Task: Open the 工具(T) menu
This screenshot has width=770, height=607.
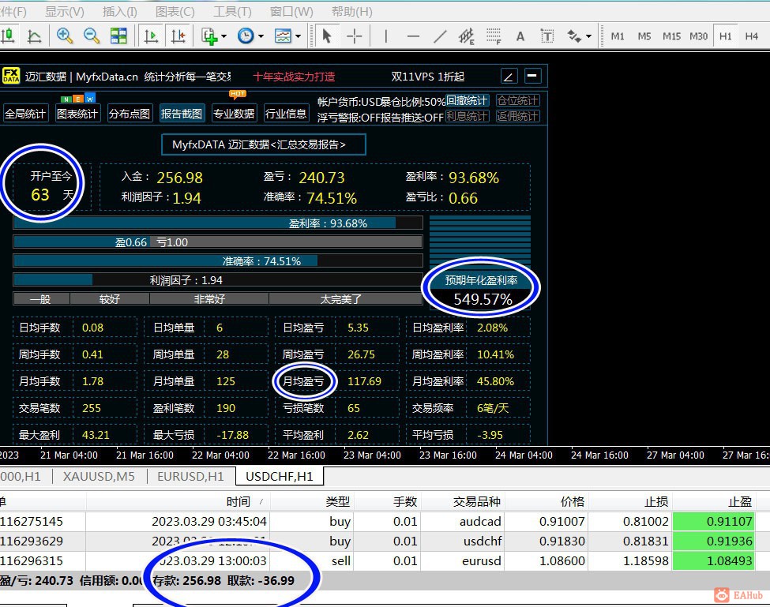Action: [232, 11]
